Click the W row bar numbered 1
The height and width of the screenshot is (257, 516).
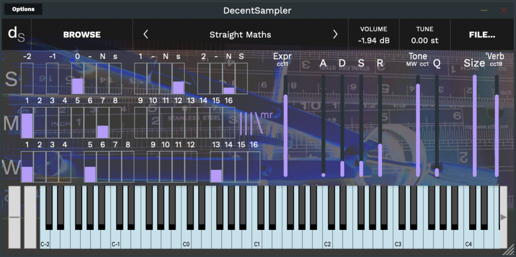pos(27,166)
